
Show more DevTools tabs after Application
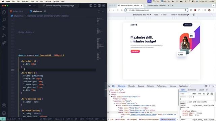coord(190,86)
